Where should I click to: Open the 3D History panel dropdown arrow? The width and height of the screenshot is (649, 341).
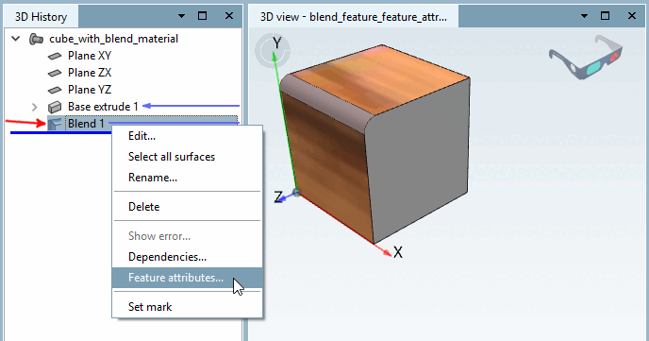181,16
